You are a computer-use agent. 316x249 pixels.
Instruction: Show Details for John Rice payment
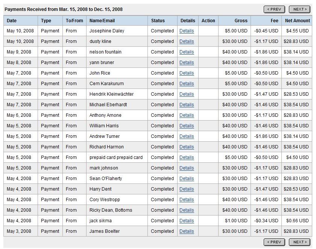coord(187,73)
